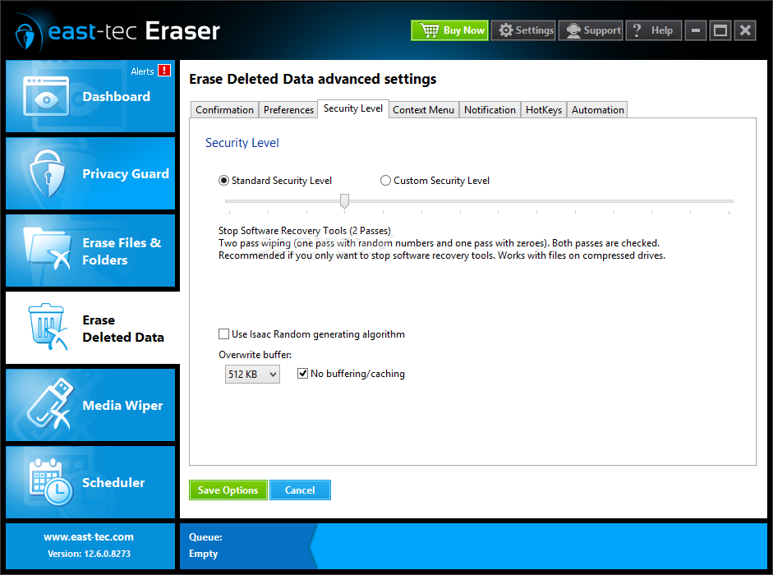This screenshot has height=575, width=773.
Task: Select Standard Security Level radio button
Action: [223, 181]
